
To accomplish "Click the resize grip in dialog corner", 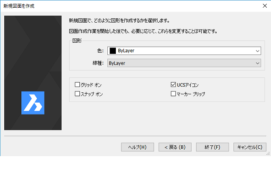I will pos(268,153).
